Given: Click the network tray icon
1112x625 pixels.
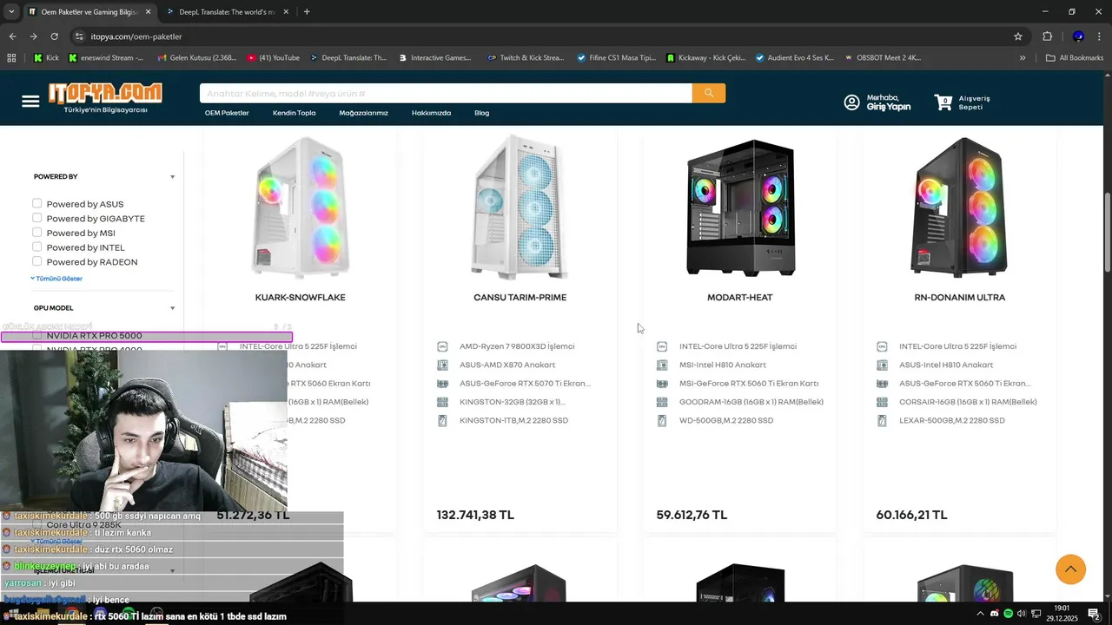Looking at the screenshot, I should pyautogui.click(x=1035, y=614).
